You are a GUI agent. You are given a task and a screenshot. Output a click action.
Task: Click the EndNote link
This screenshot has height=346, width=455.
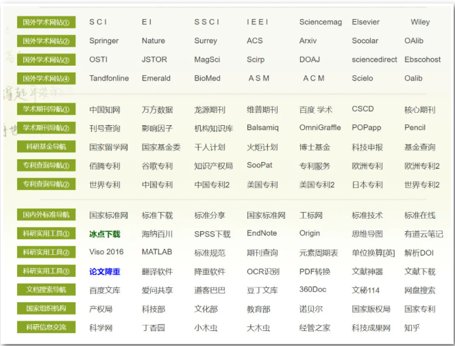pyautogui.click(x=262, y=234)
